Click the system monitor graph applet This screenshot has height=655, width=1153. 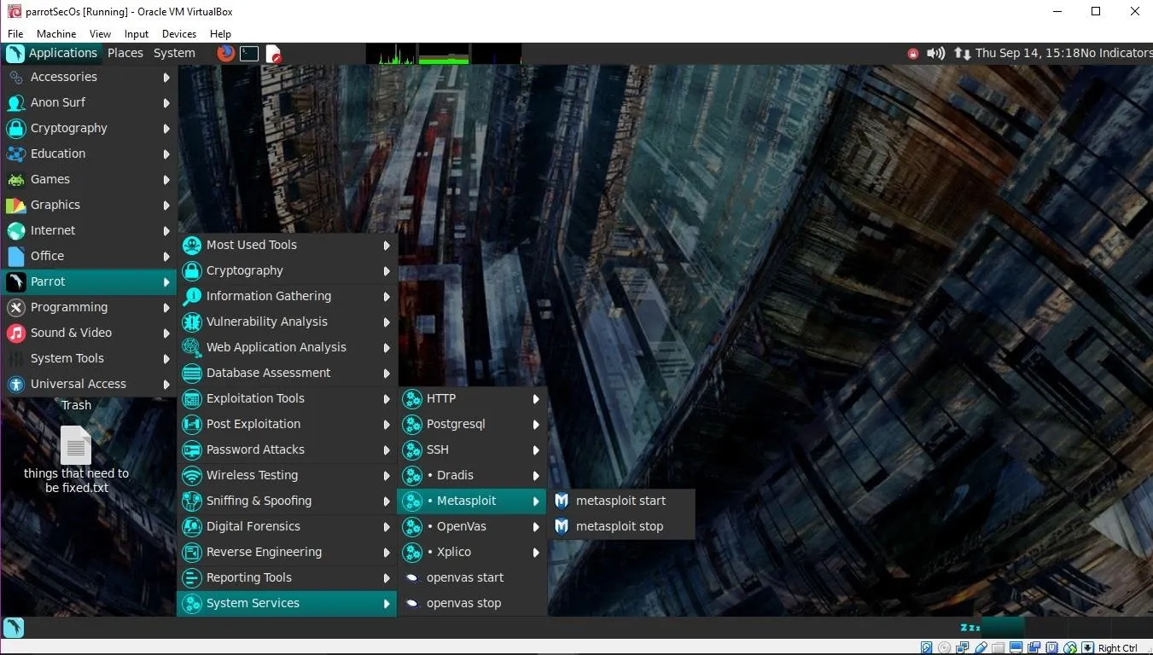[444, 54]
